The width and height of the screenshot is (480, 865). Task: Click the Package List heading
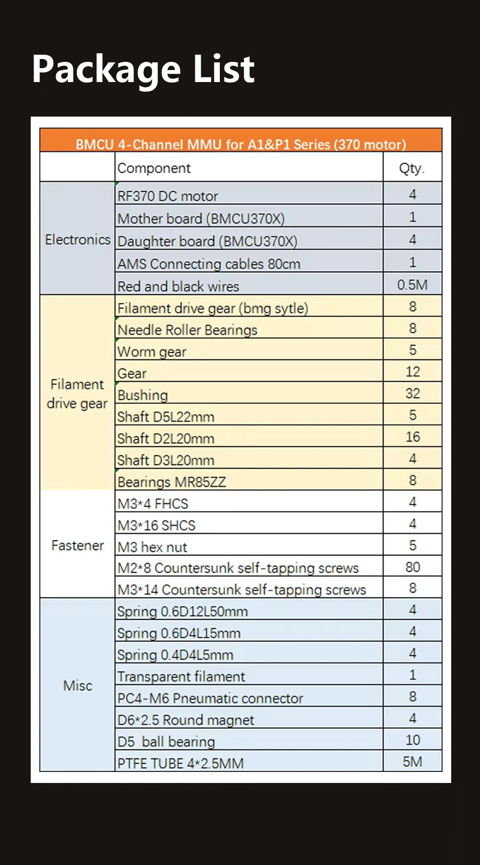143,69
